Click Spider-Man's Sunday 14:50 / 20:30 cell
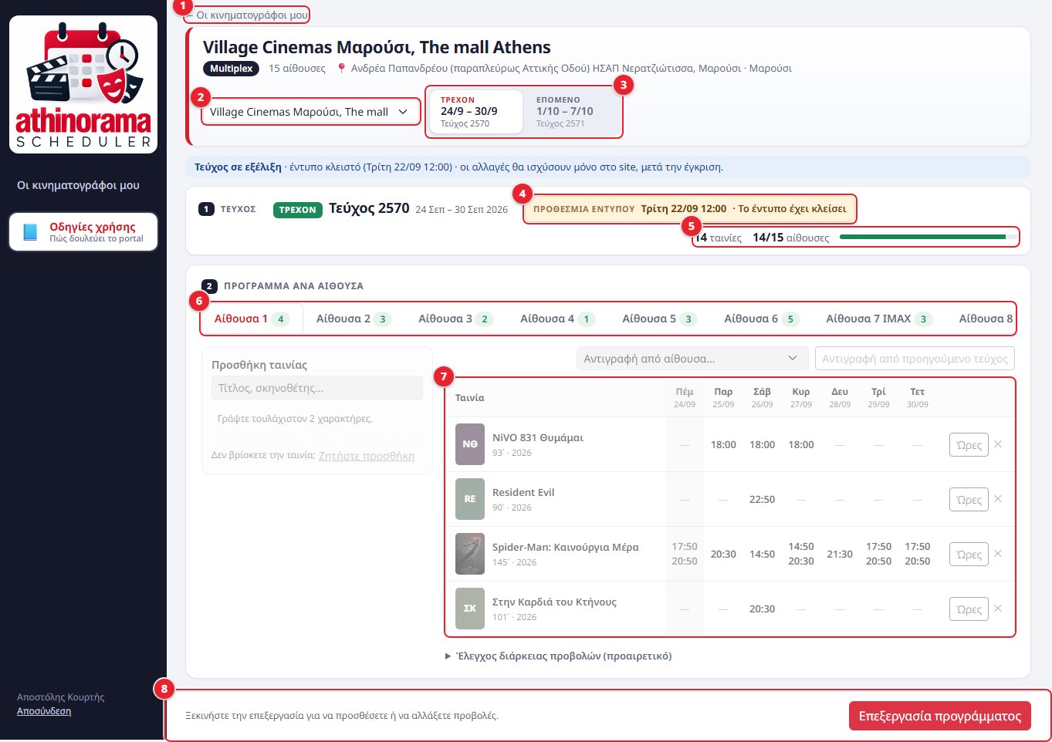Screen dimensions: 1052x742 [x=801, y=554]
